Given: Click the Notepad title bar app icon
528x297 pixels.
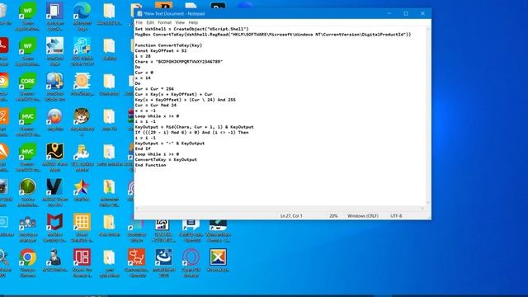Looking at the screenshot, I should [x=139, y=14].
